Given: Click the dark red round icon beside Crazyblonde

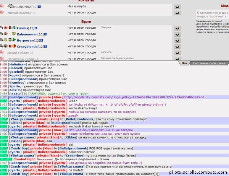Looking at the screenshot, I should [x=10, y=46].
